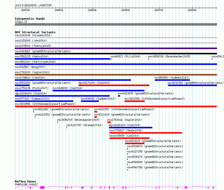Click nsv832567 (Wong2007) label

click(30, 67)
